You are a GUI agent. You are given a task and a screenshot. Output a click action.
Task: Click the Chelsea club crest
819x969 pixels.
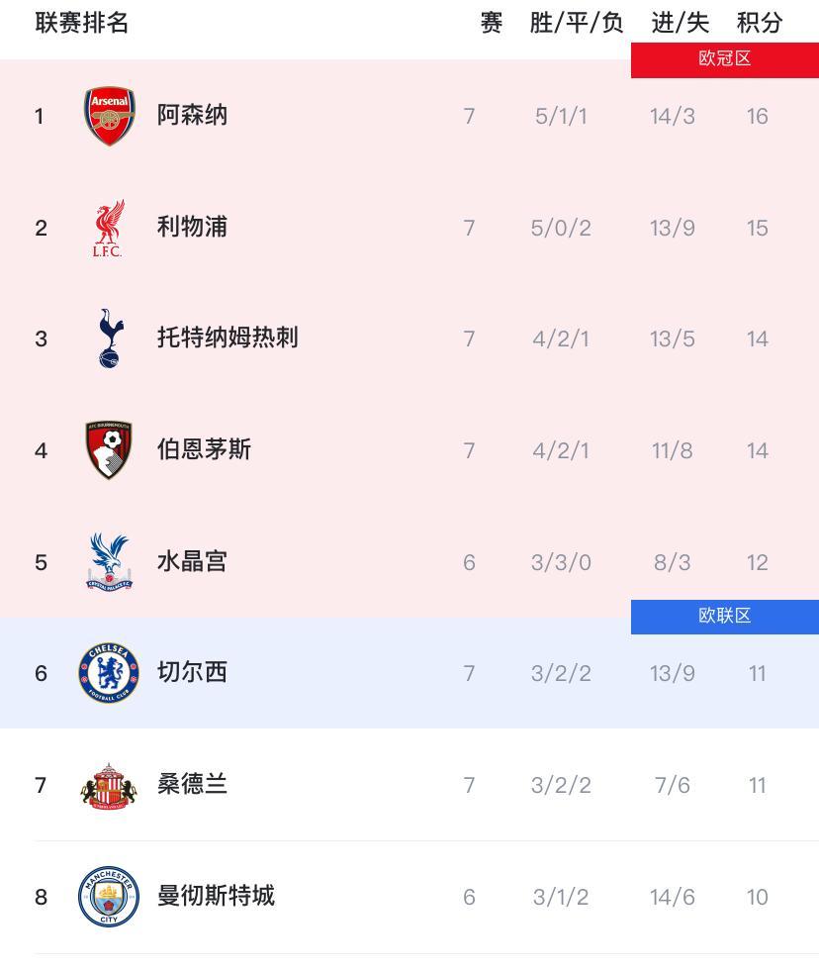(109, 673)
